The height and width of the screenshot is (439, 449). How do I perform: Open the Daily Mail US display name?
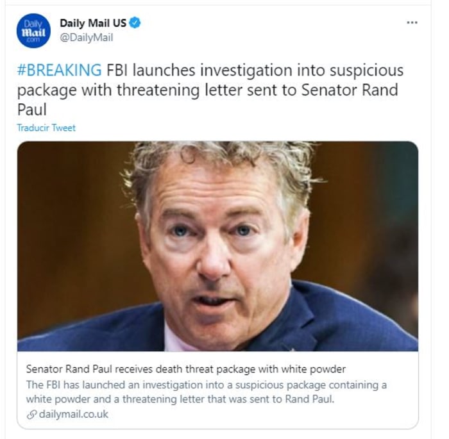tap(93, 23)
